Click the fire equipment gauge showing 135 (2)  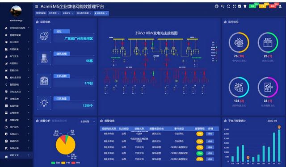(239, 87)
